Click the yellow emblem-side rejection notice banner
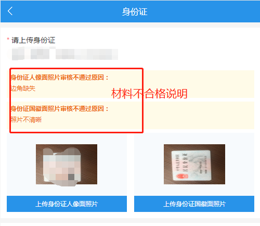Image resolution: width=260 pixels, height=226 pixels. click(x=131, y=115)
